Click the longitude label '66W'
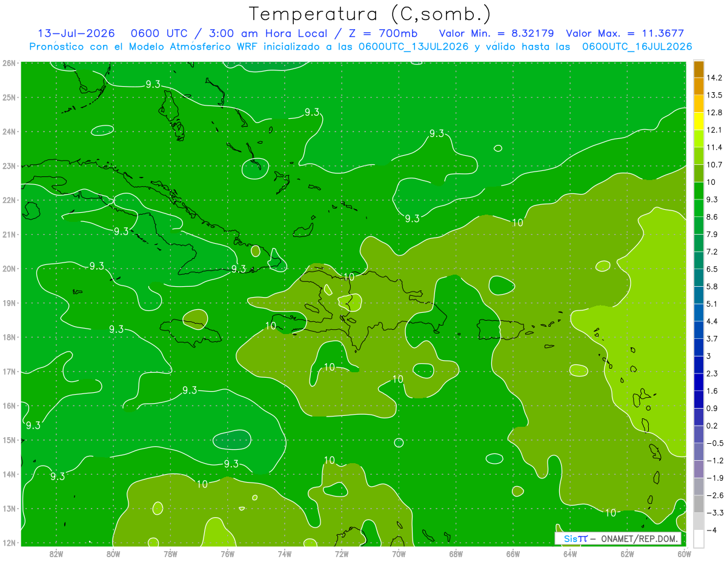This screenshot has height=562, width=727. coord(513,554)
